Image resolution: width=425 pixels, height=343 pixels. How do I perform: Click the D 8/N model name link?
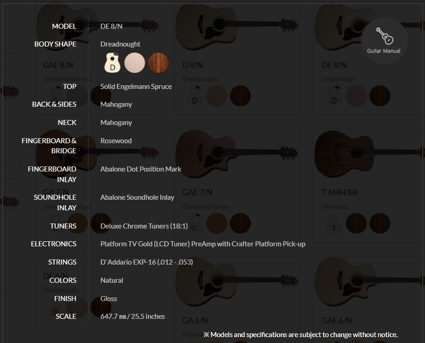click(x=193, y=65)
